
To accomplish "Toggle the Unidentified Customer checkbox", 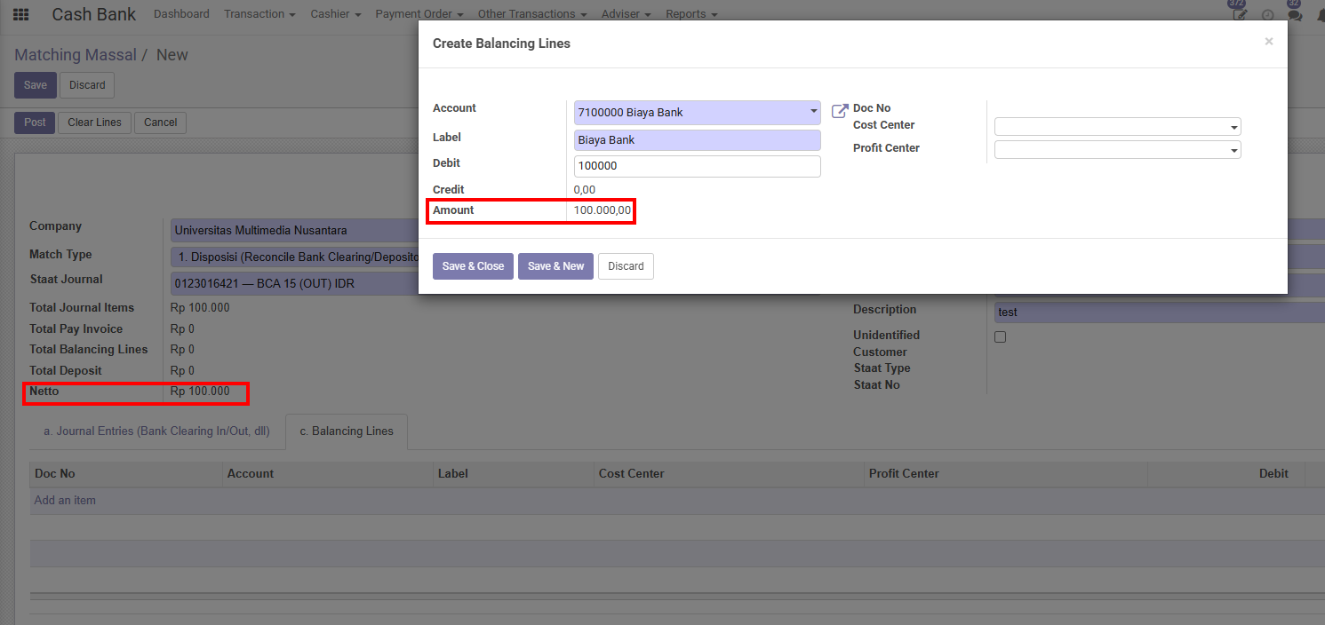I will [1000, 337].
